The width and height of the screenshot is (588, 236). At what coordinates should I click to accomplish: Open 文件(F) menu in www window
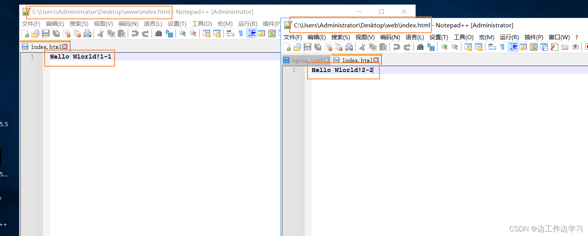point(31,24)
